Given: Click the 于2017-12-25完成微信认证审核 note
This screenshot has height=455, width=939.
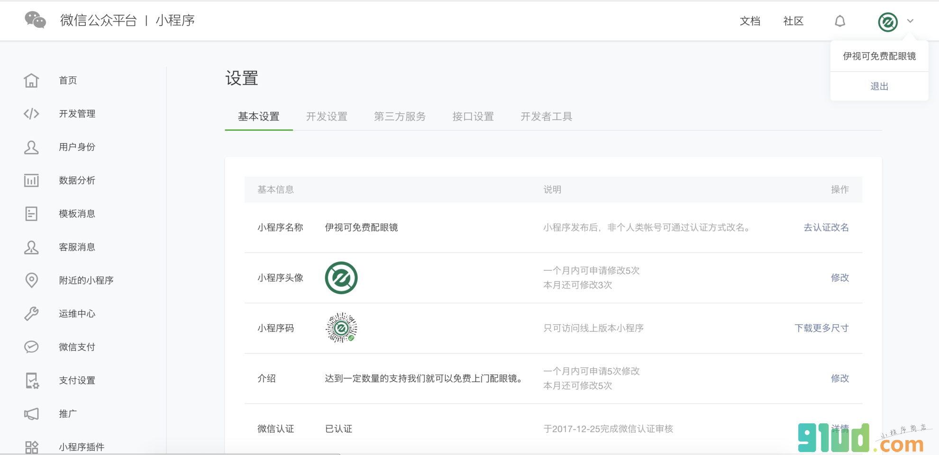Looking at the screenshot, I should coord(608,429).
